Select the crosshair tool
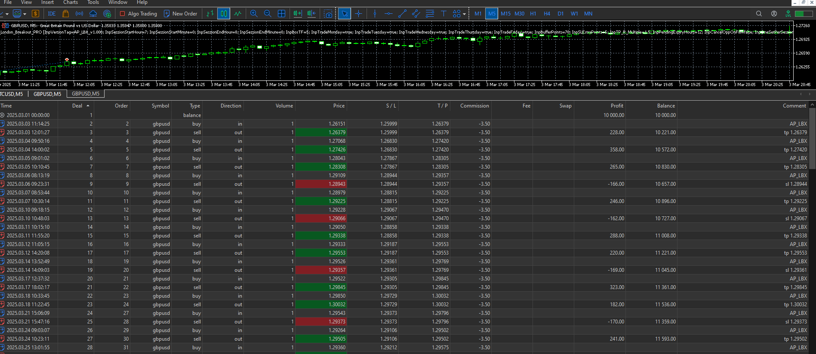Image resolution: width=816 pixels, height=354 pixels. coord(358,14)
